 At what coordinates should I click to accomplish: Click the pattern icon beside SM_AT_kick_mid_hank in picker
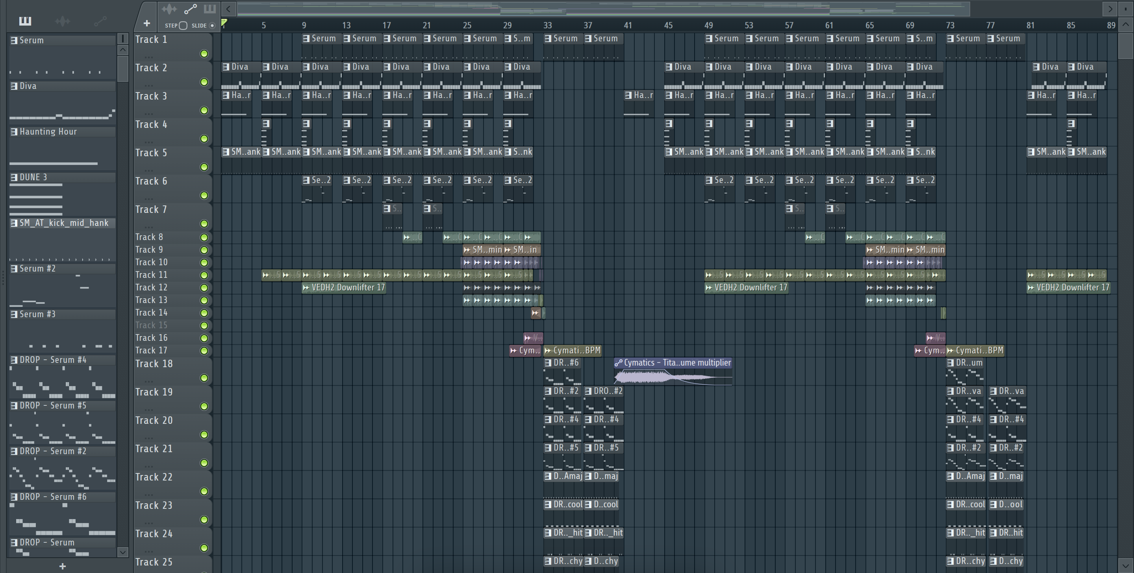point(14,223)
